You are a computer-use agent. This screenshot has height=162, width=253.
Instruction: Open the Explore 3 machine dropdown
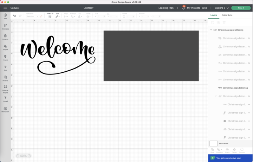pos(222,8)
